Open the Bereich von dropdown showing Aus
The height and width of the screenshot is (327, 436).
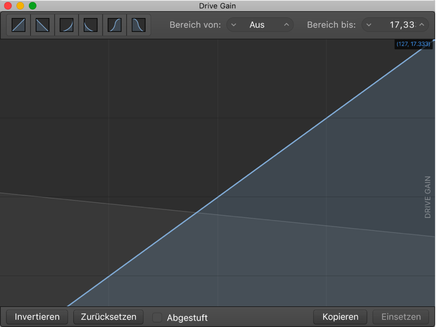point(260,25)
